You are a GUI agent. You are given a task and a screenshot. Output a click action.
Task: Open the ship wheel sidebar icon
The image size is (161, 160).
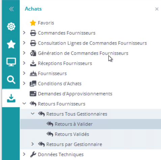11,27
